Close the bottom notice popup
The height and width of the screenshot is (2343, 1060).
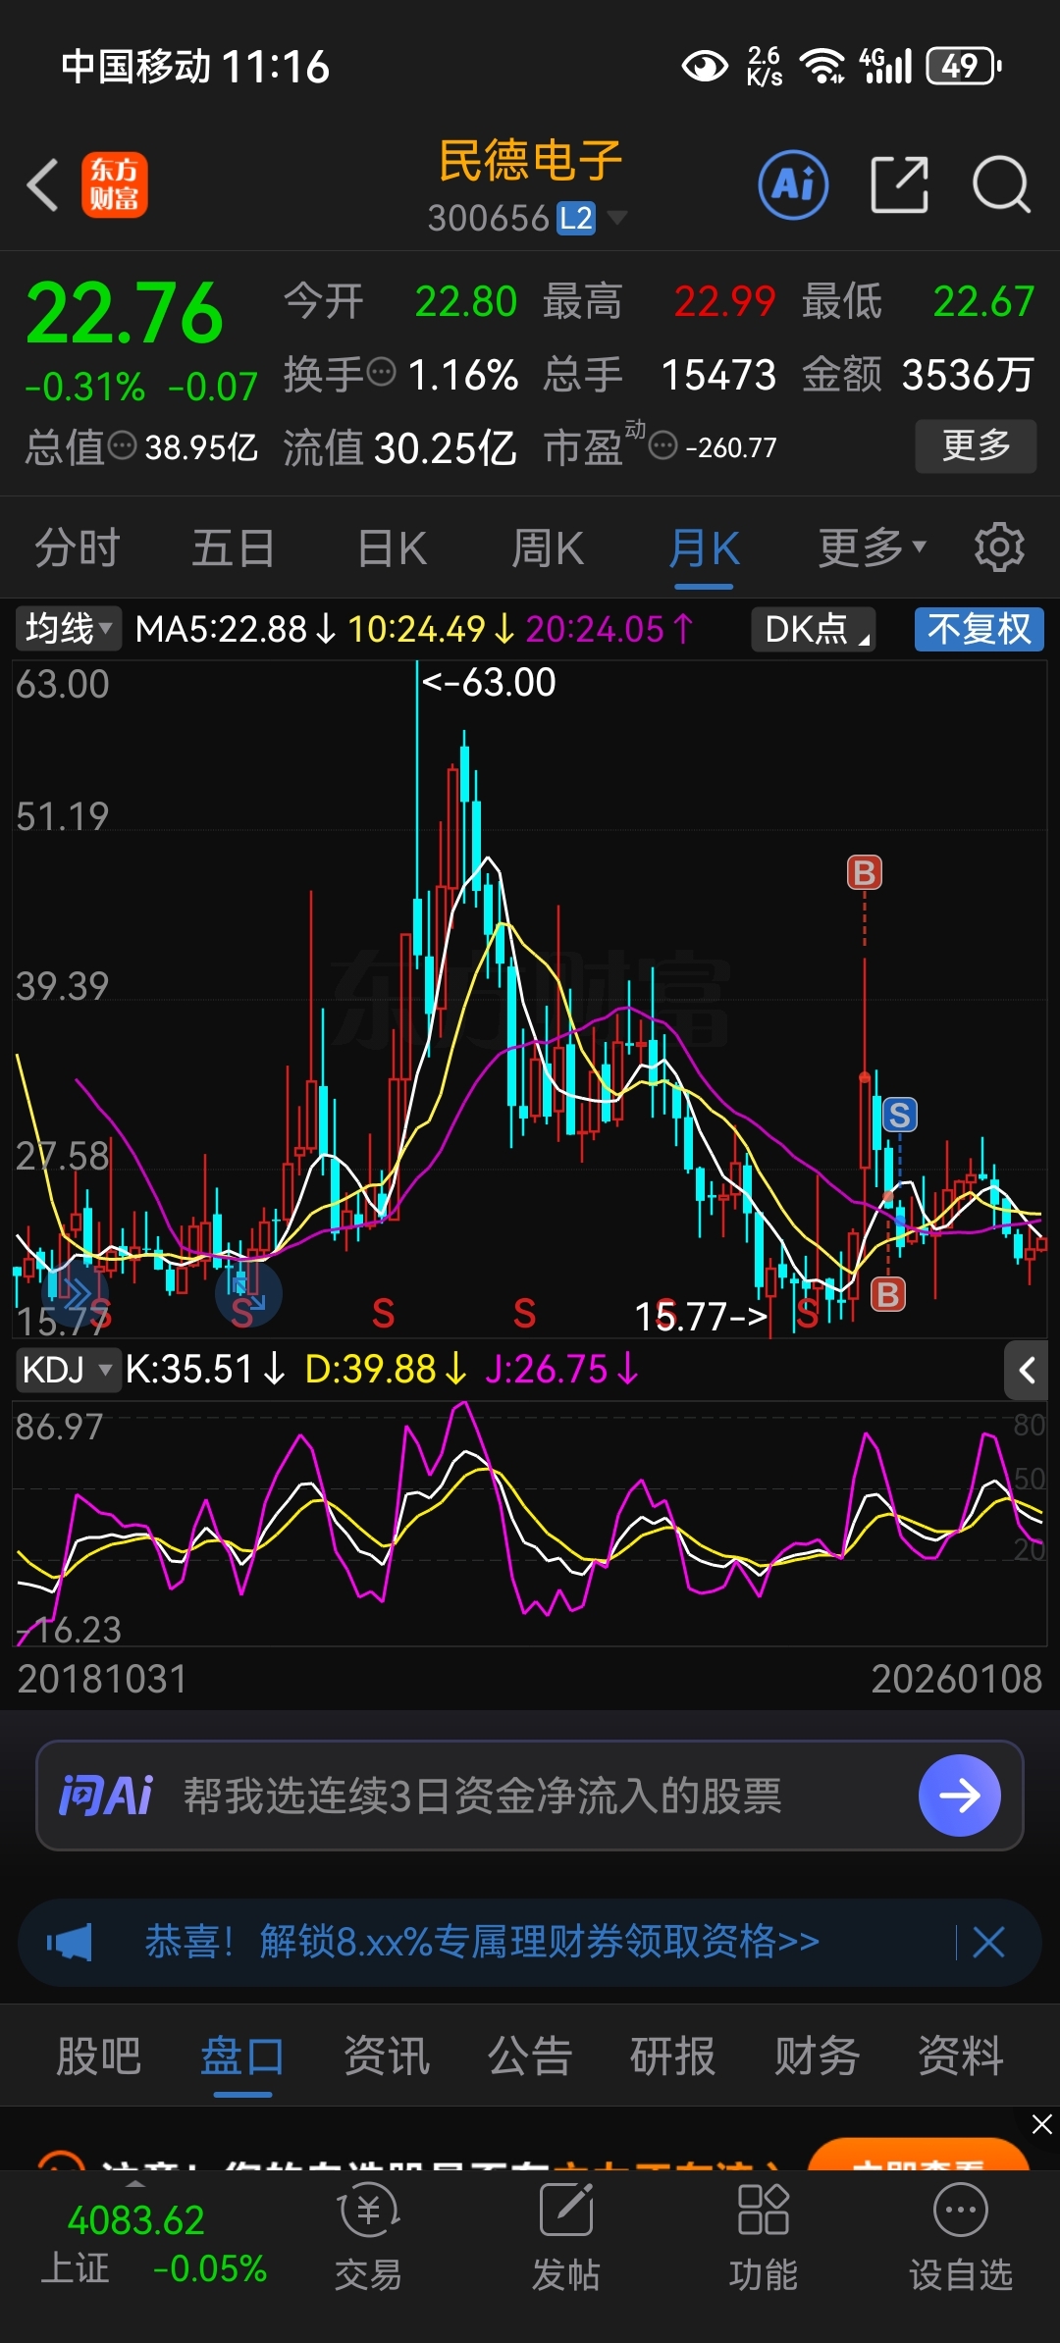[x=1042, y=2124]
